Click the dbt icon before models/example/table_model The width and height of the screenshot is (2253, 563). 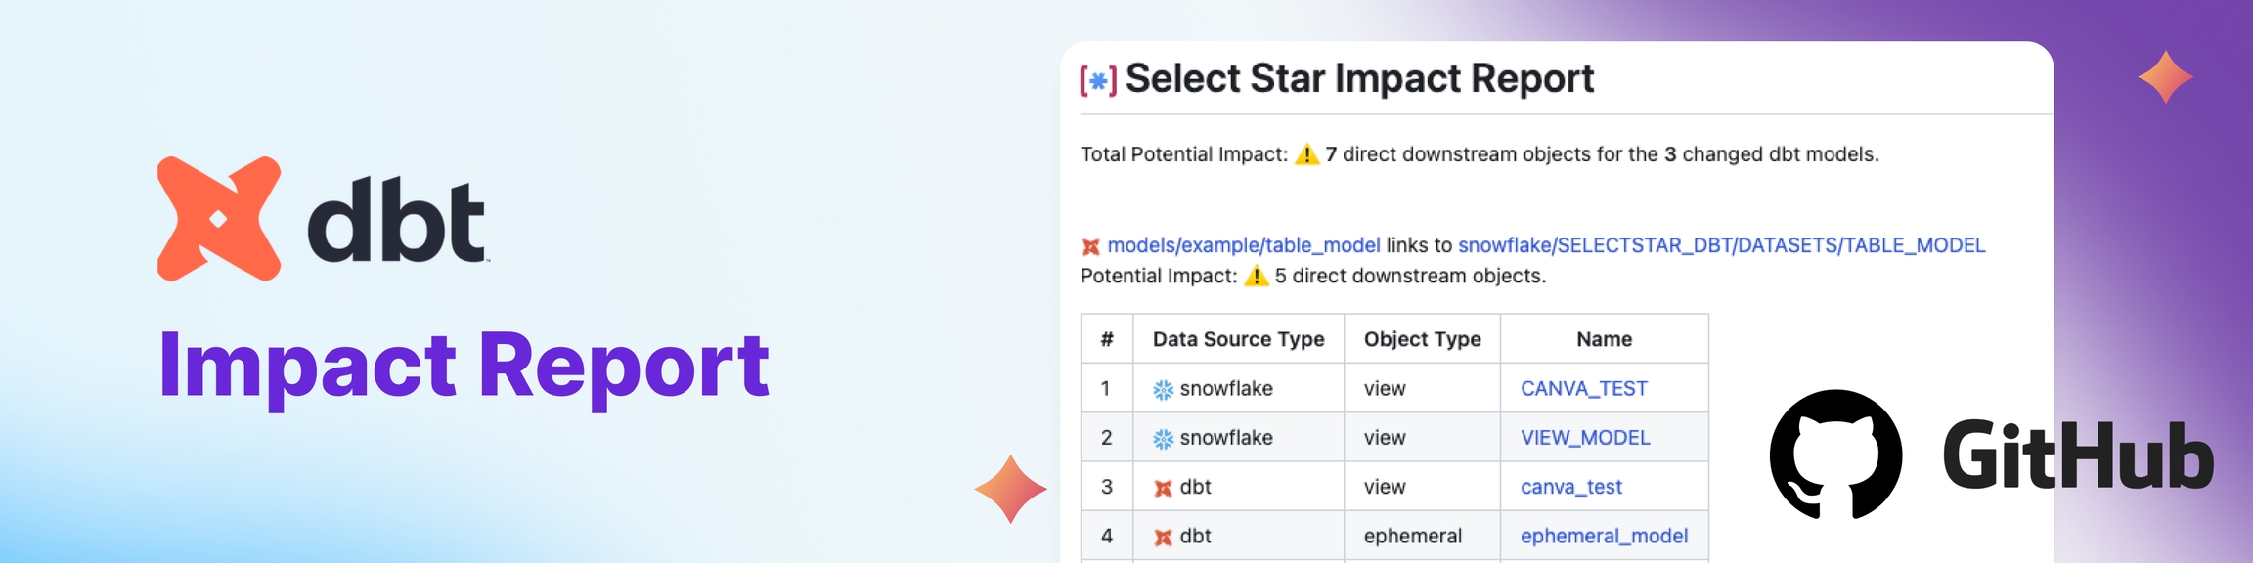click(x=1090, y=246)
